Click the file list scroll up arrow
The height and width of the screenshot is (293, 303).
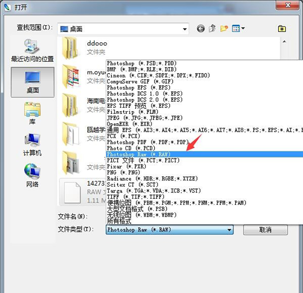click(284, 42)
